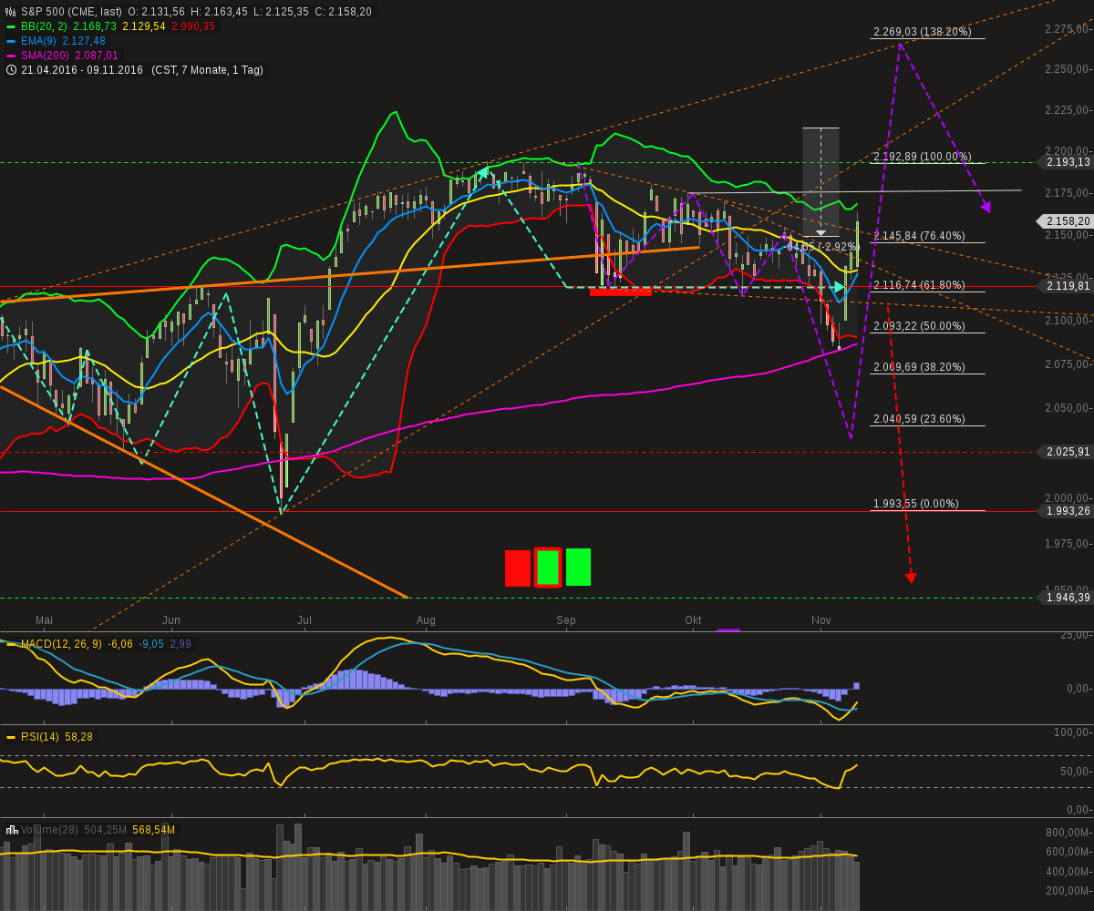Image resolution: width=1094 pixels, height=911 pixels.
Task: Click the BB lower value 2.090,35
Action: (x=193, y=26)
